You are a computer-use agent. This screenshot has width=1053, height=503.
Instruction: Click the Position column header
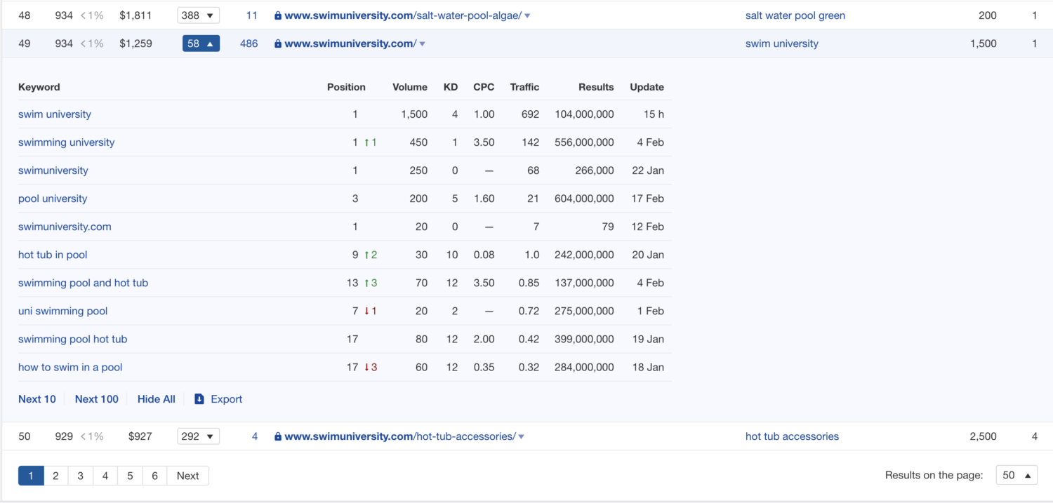346,87
